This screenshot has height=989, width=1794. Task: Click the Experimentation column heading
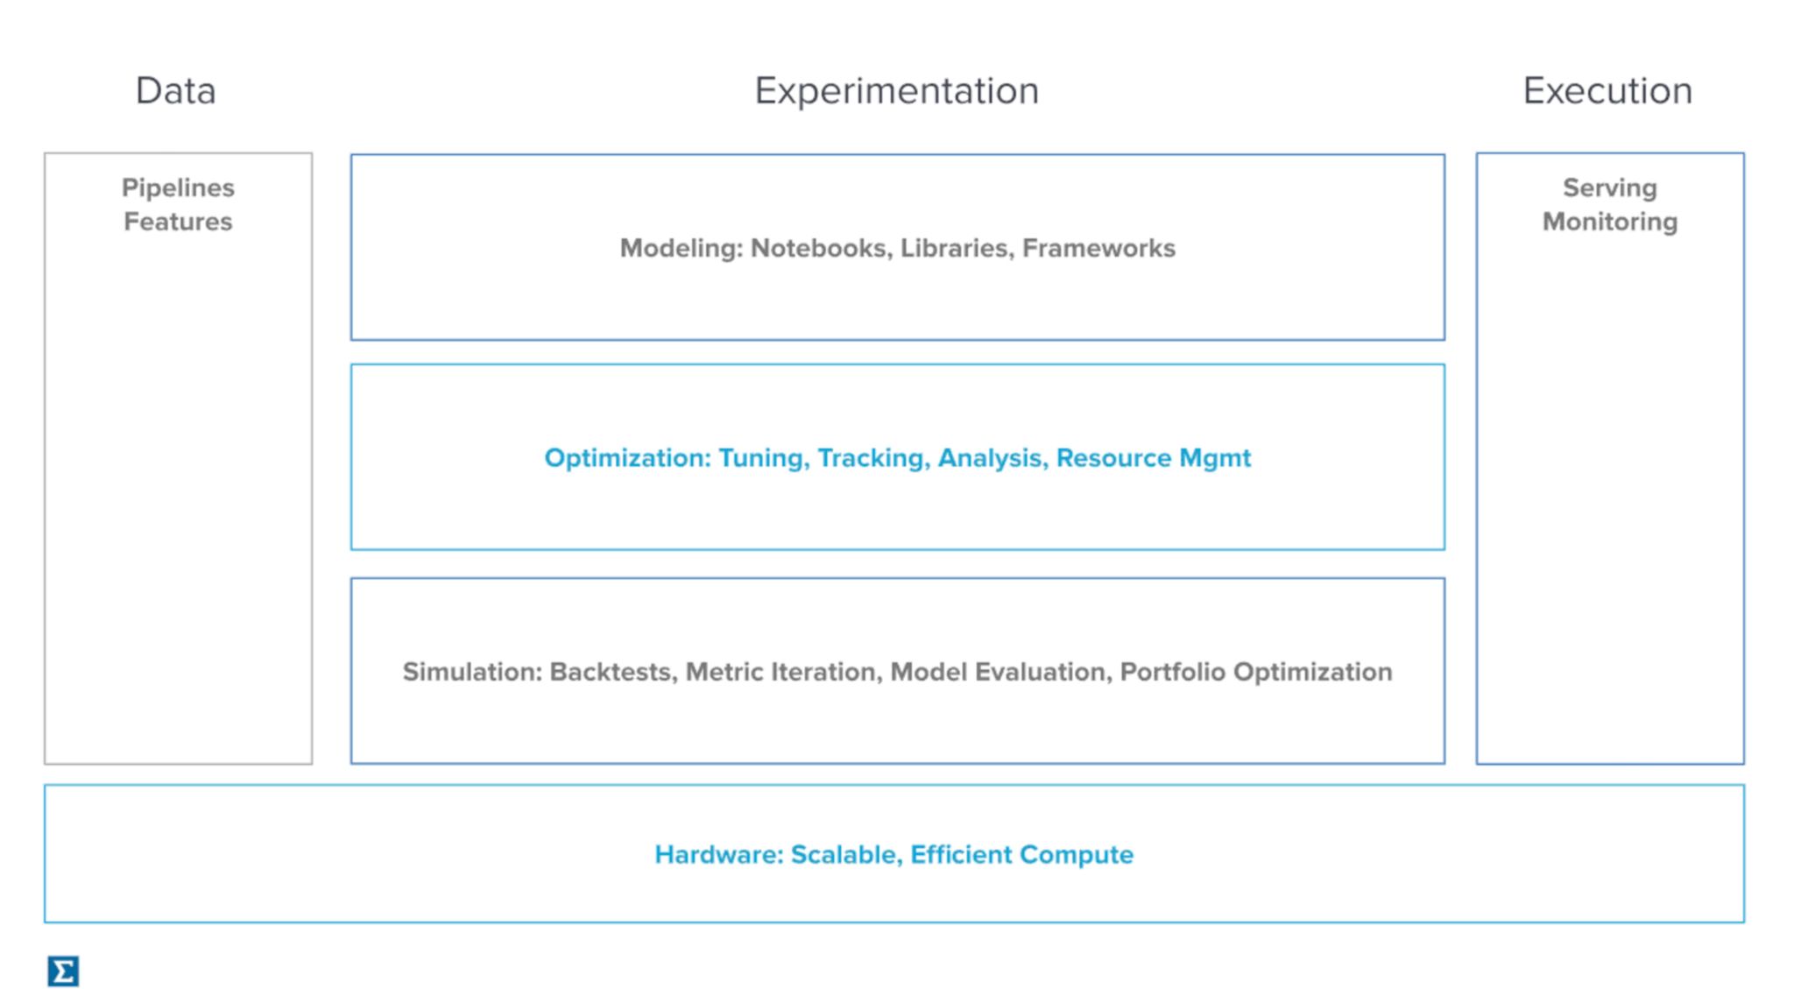[x=896, y=91]
